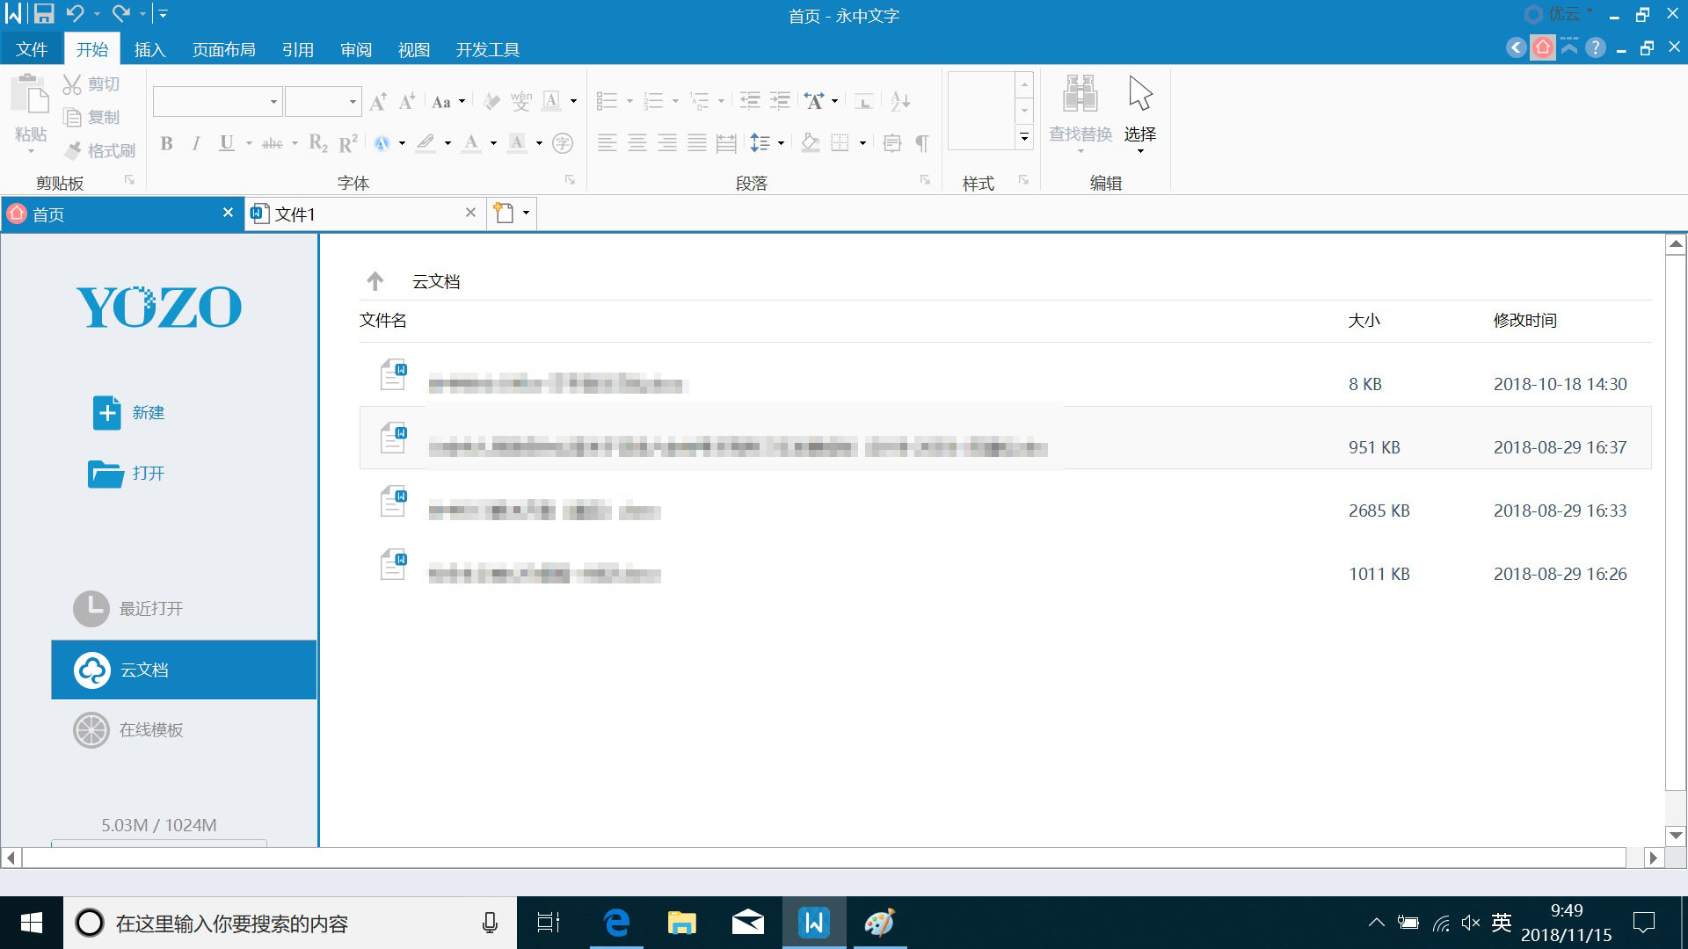Viewport: 1688px width, 949px height.
Task: Click the phonetic guide wén icon
Action: pos(521,102)
